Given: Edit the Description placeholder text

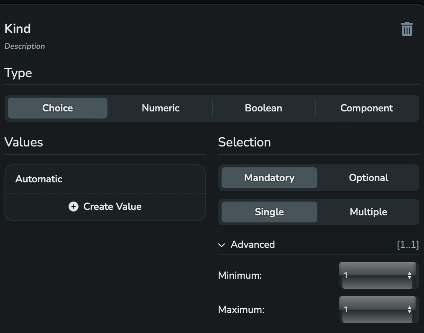Looking at the screenshot, I should pos(25,46).
